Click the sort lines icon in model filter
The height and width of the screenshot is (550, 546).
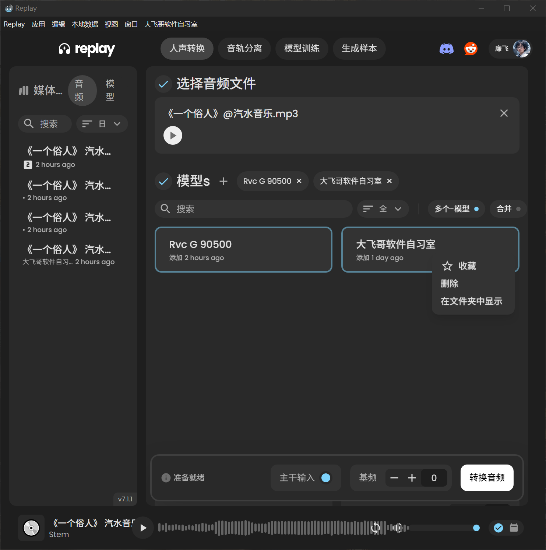[368, 209]
